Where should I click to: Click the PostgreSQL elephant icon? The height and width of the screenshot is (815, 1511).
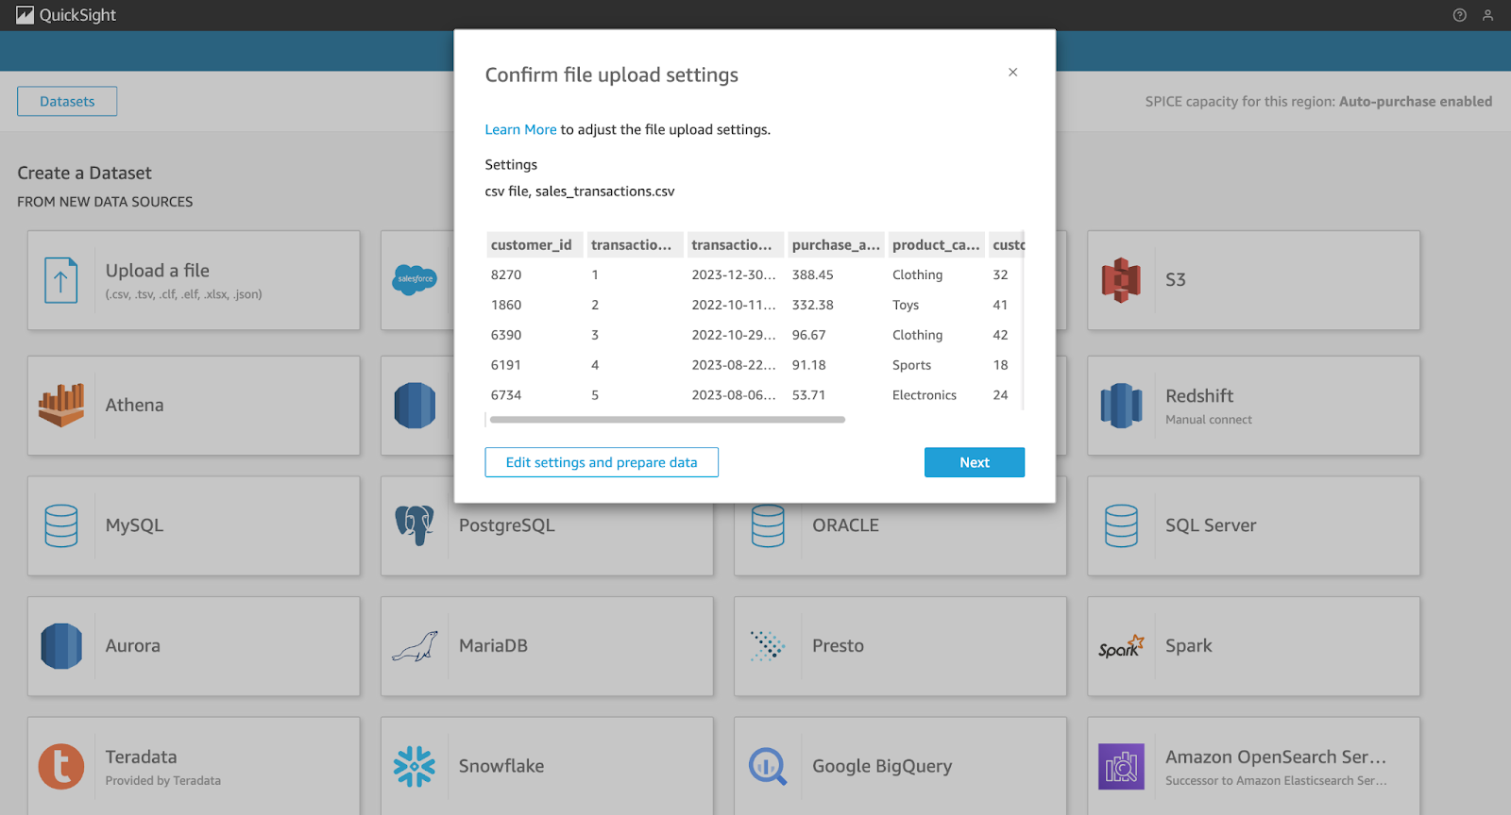click(x=415, y=525)
